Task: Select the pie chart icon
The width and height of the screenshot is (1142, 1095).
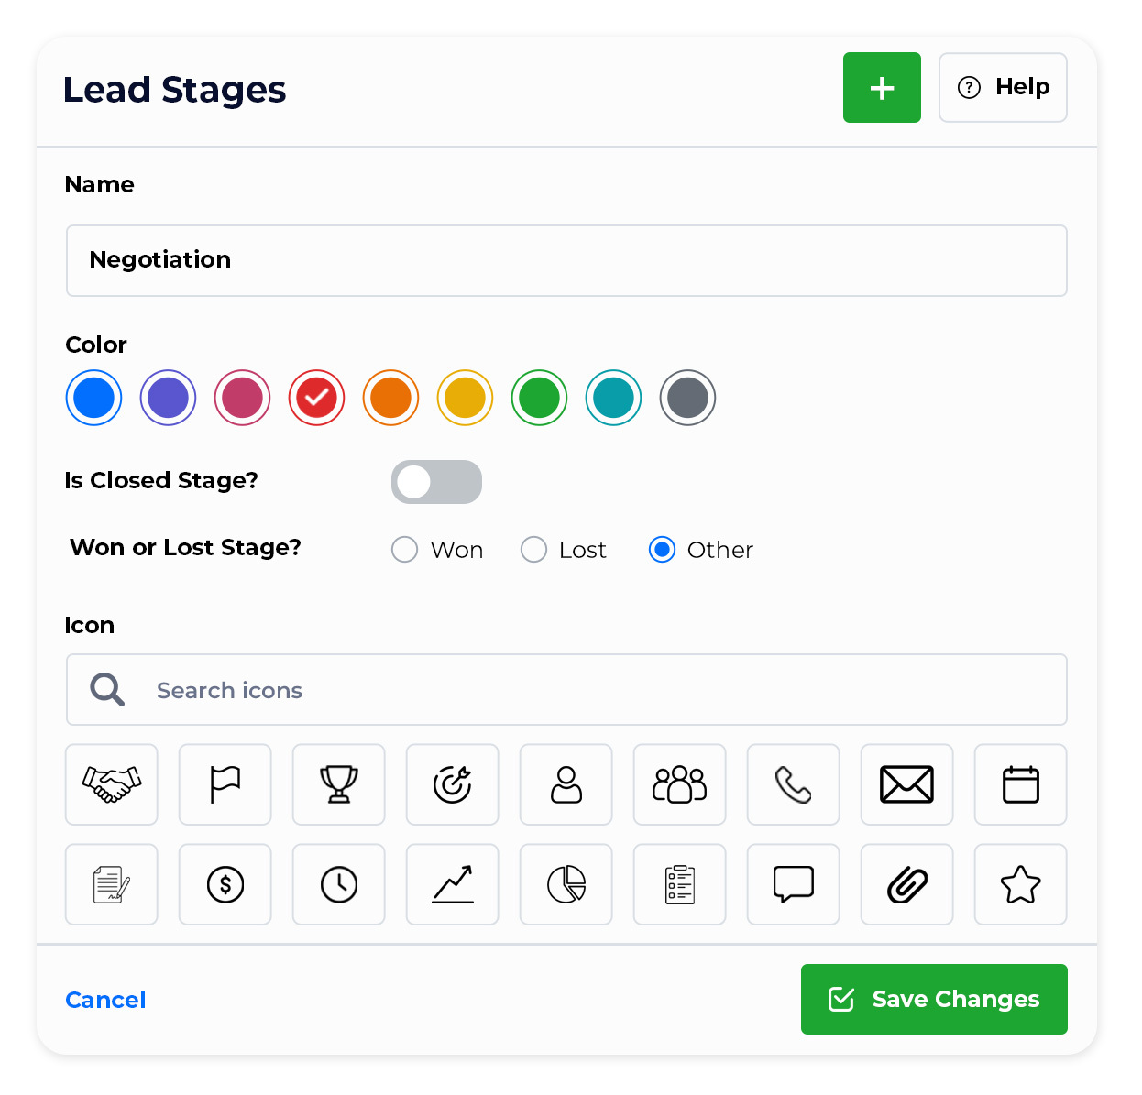Action: point(566,884)
